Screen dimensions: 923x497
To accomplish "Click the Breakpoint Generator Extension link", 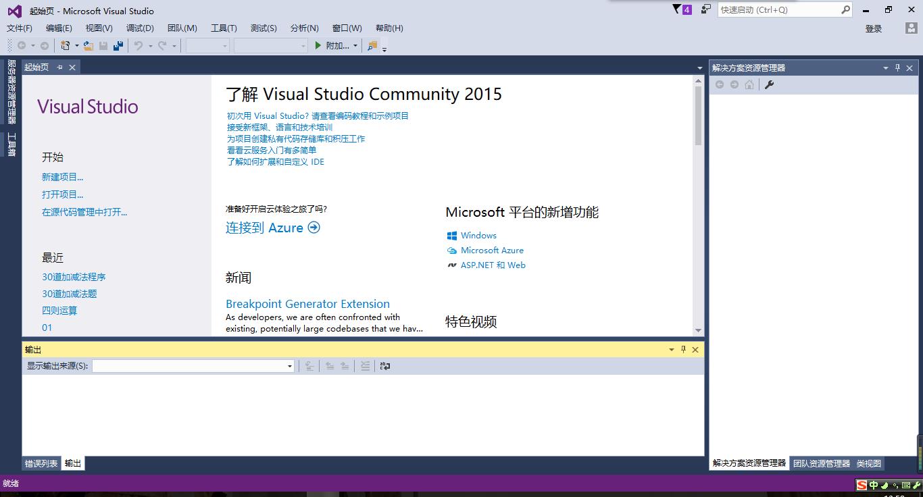I will 307,304.
